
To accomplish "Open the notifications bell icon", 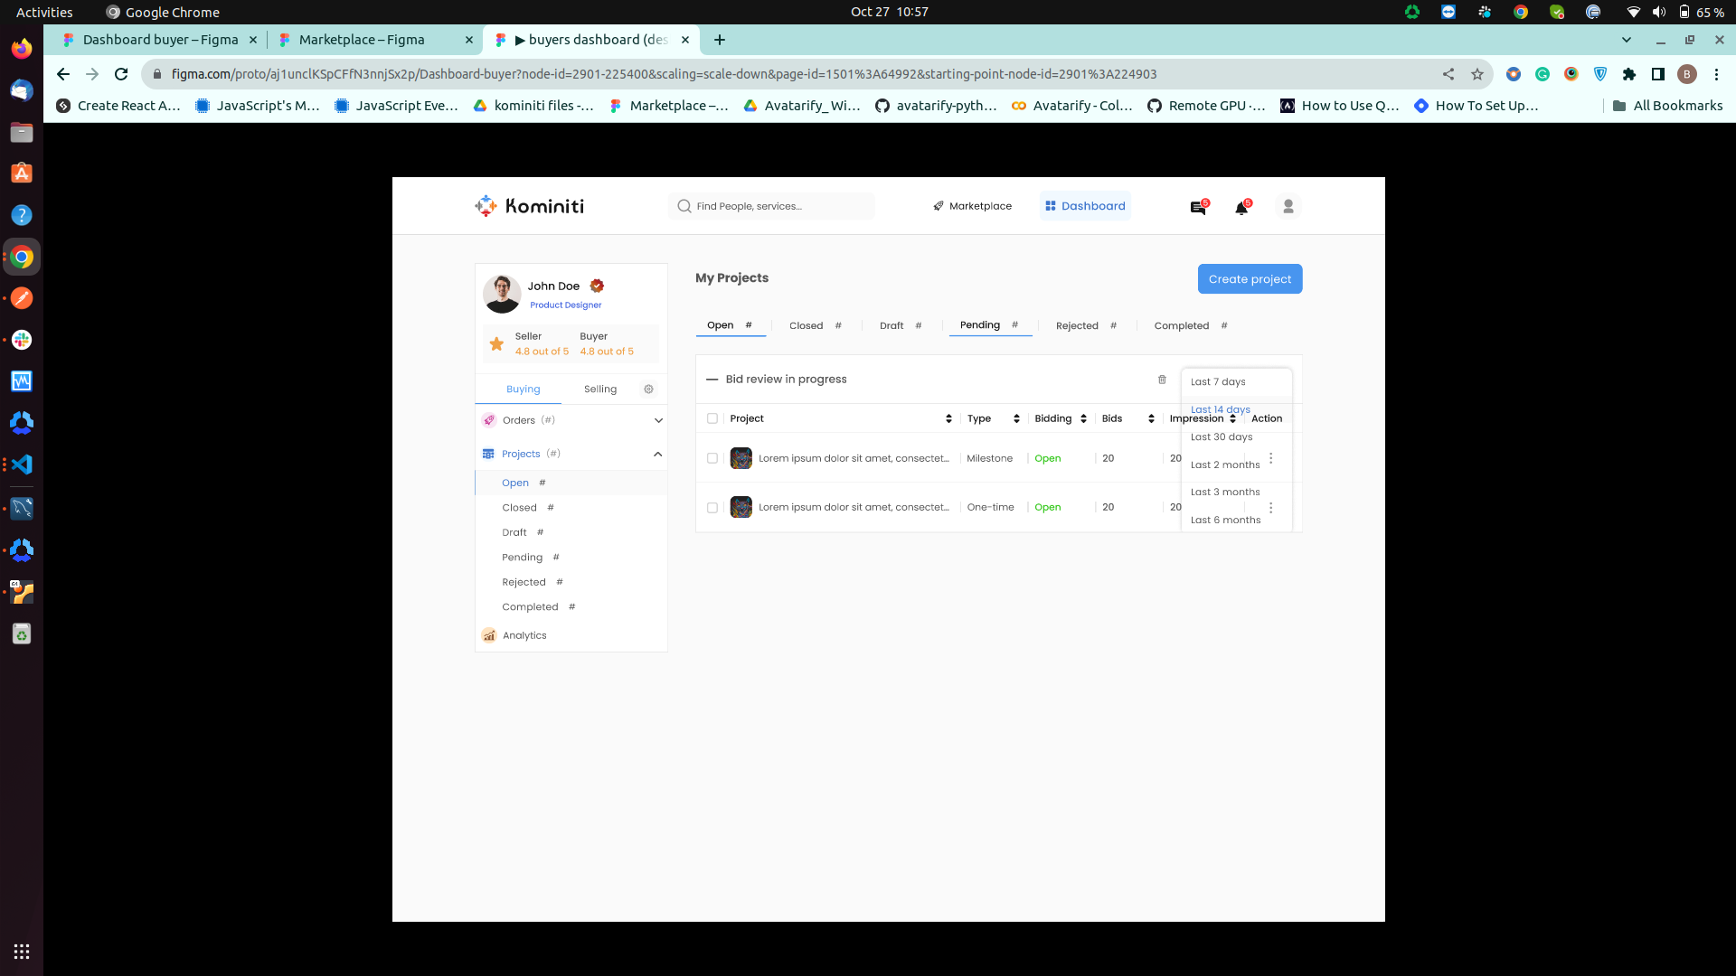I will [x=1241, y=207].
